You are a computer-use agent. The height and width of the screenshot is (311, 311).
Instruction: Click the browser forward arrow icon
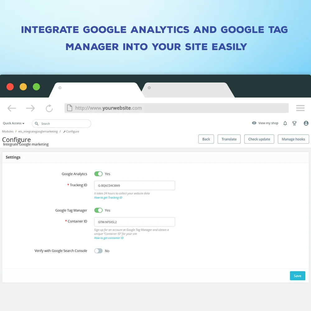pos(30,108)
